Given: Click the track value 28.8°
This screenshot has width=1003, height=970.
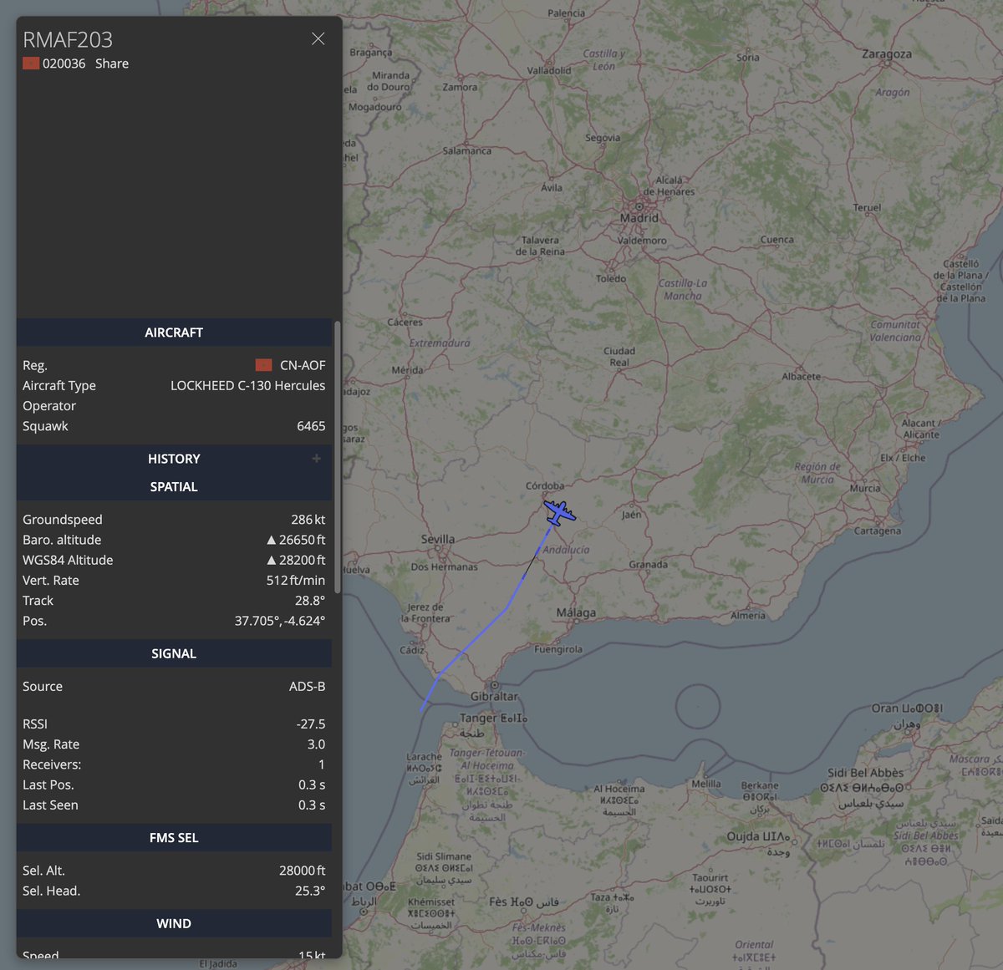Looking at the screenshot, I should (310, 601).
